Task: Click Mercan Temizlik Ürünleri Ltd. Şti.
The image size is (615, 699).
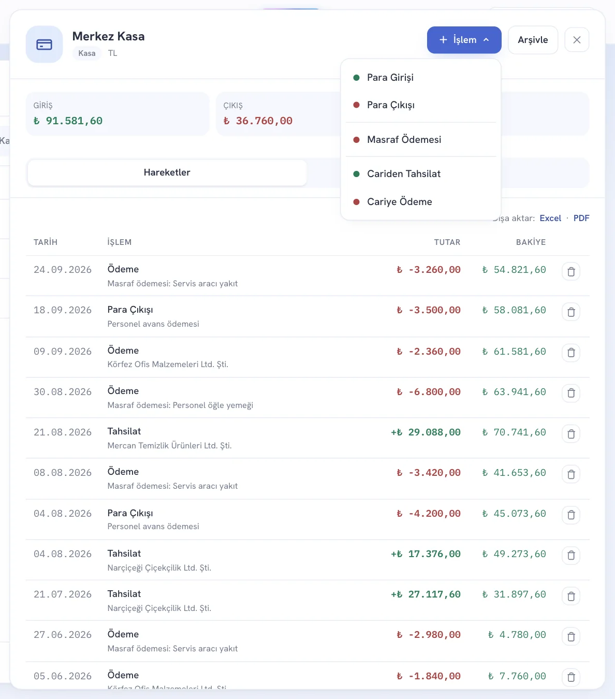Action: click(169, 445)
